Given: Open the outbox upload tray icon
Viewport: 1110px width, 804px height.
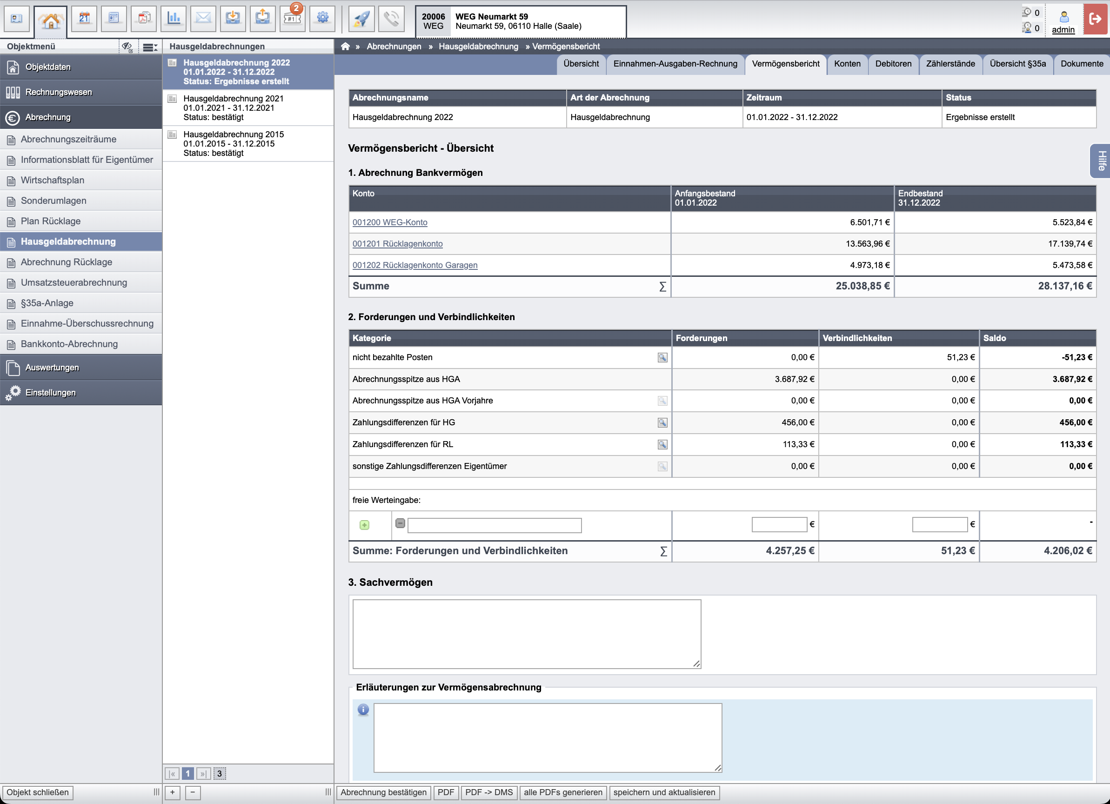Looking at the screenshot, I should 263,19.
